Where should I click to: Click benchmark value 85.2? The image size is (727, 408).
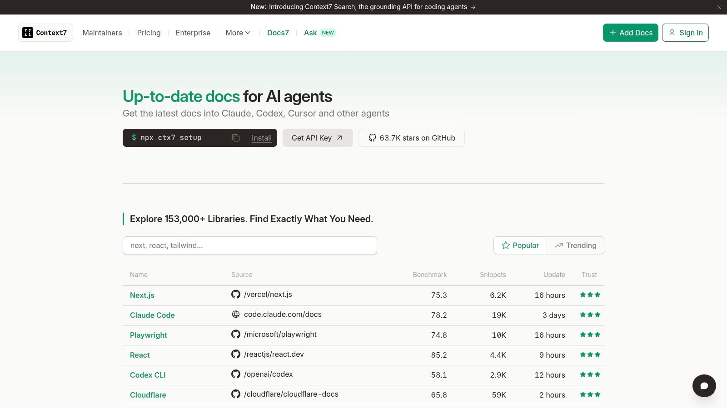click(439, 355)
